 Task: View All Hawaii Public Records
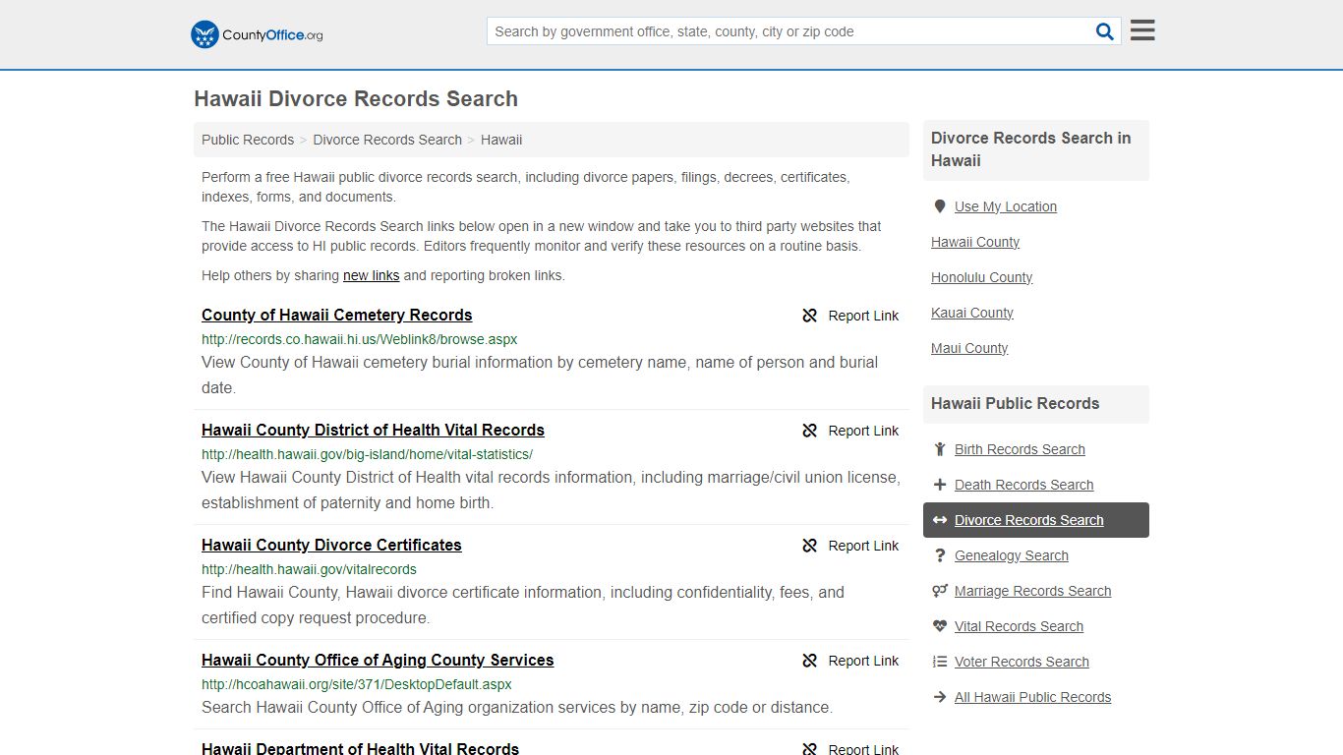(x=1032, y=697)
